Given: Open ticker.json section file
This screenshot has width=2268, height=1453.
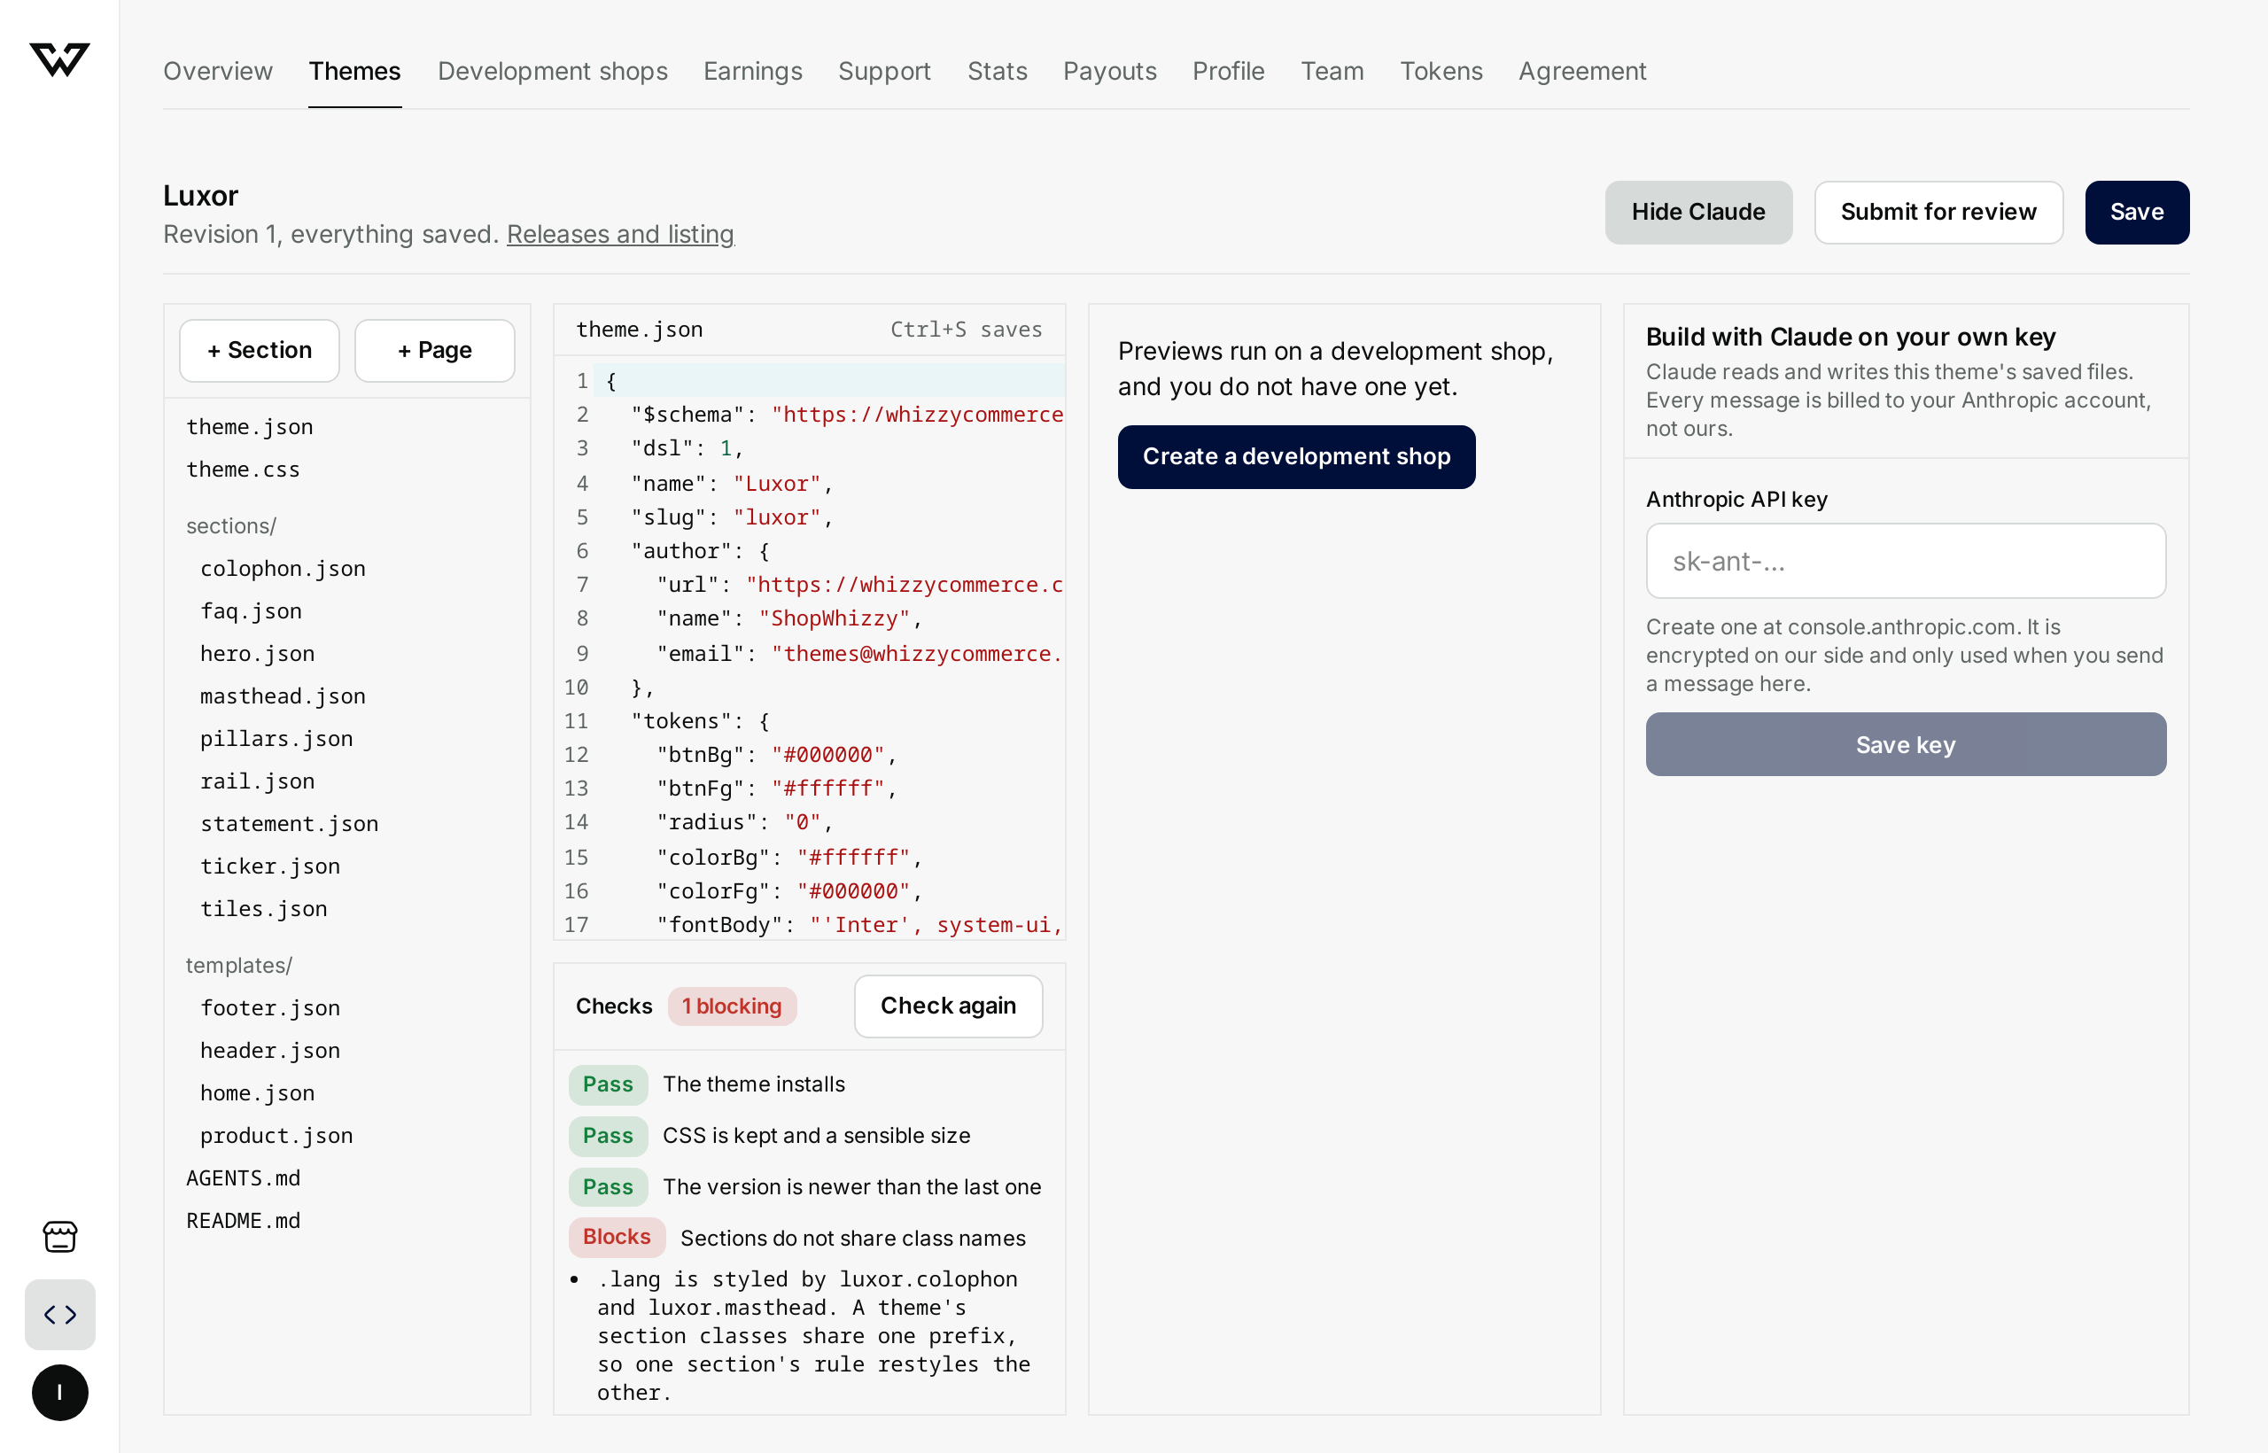Looking at the screenshot, I should click(270, 866).
